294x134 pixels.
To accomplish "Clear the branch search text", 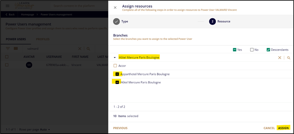I will pyautogui.click(x=280, y=58).
